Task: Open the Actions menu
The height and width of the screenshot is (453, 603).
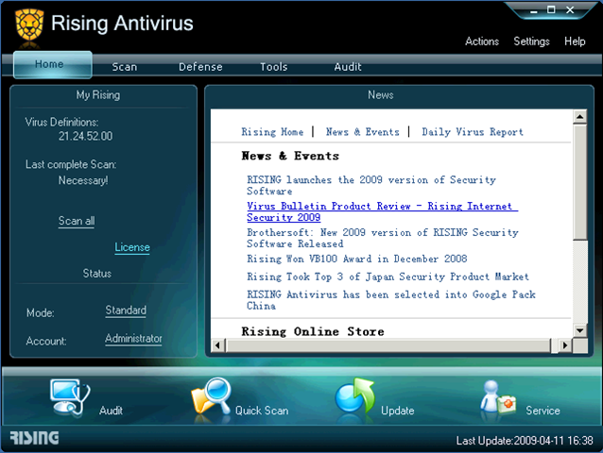Action: (x=482, y=42)
